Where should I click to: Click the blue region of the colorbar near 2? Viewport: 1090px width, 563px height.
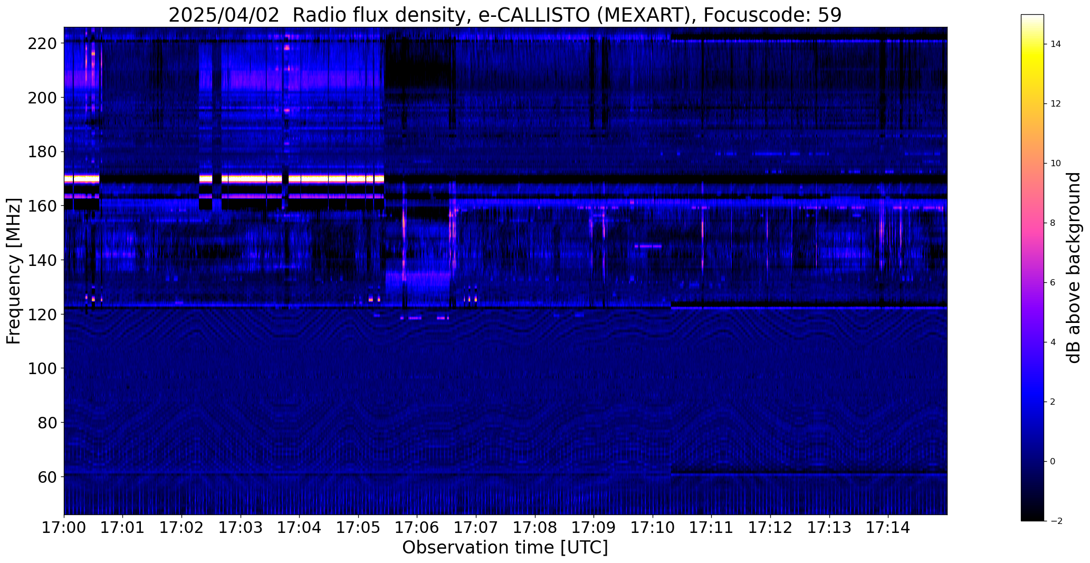tap(1032, 402)
